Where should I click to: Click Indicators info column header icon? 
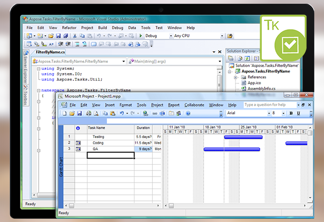[x=78, y=128]
